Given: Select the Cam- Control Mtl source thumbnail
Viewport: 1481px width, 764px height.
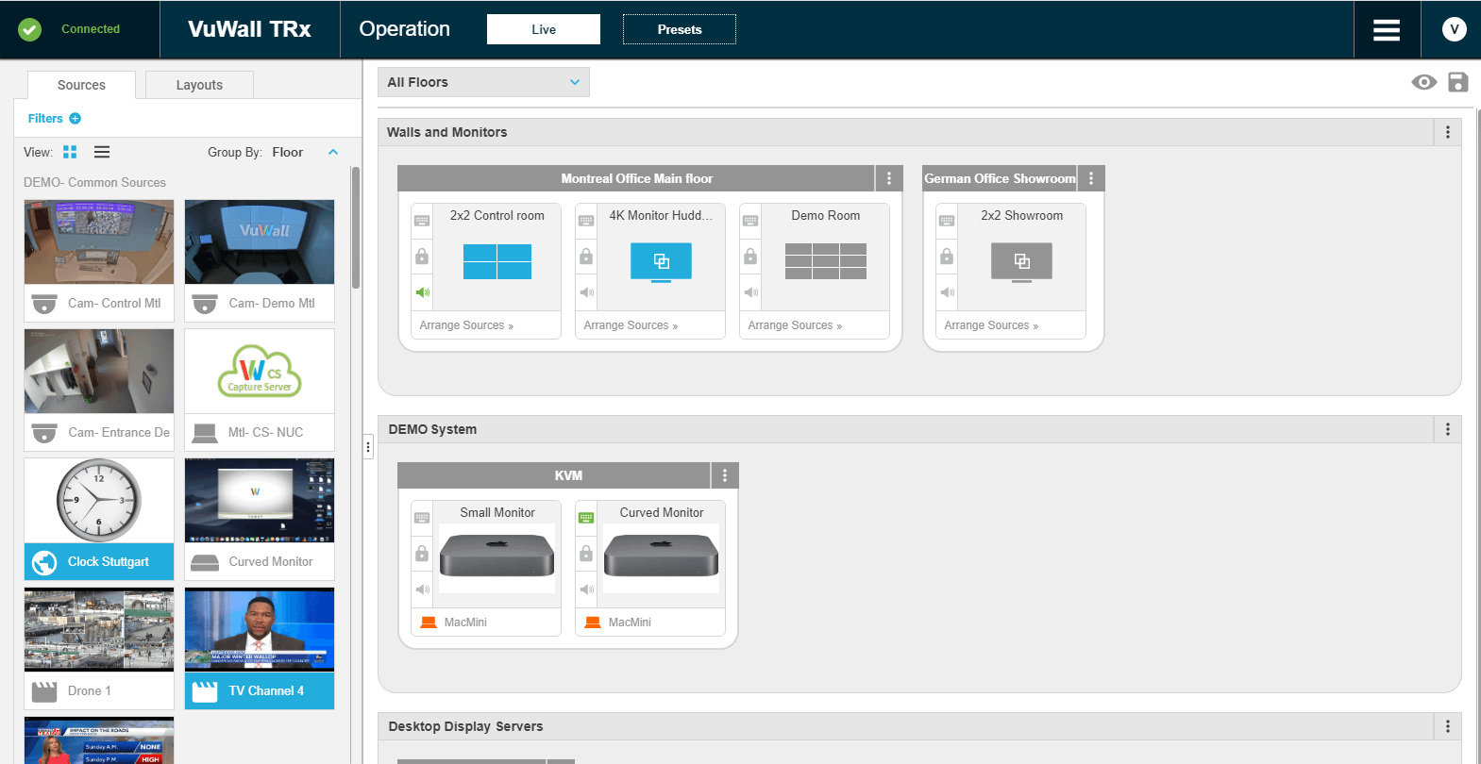Looking at the screenshot, I should tap(99, 242).
